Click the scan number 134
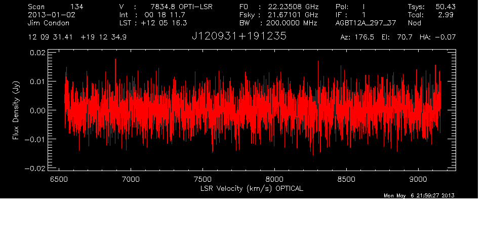 coord(76,7)
